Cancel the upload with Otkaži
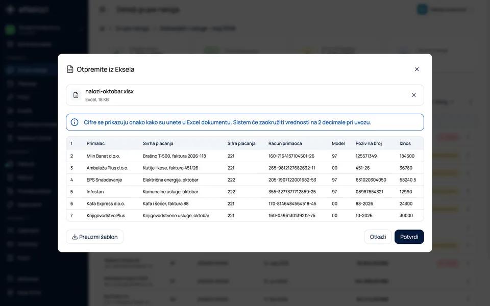490x306 pixels. pos(378,237)
